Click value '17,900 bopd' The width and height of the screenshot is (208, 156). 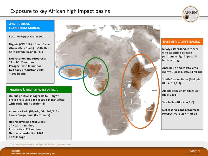pyautogui.click(x=17, y=137)
